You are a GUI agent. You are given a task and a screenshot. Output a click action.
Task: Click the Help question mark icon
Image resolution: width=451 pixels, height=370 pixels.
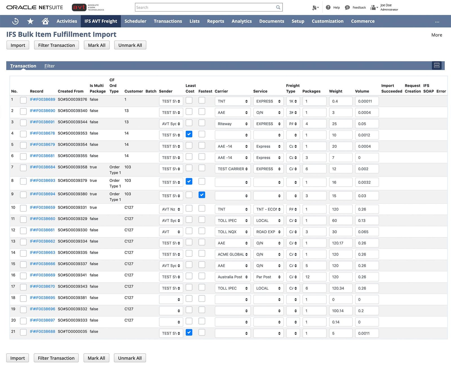point(328,7)
